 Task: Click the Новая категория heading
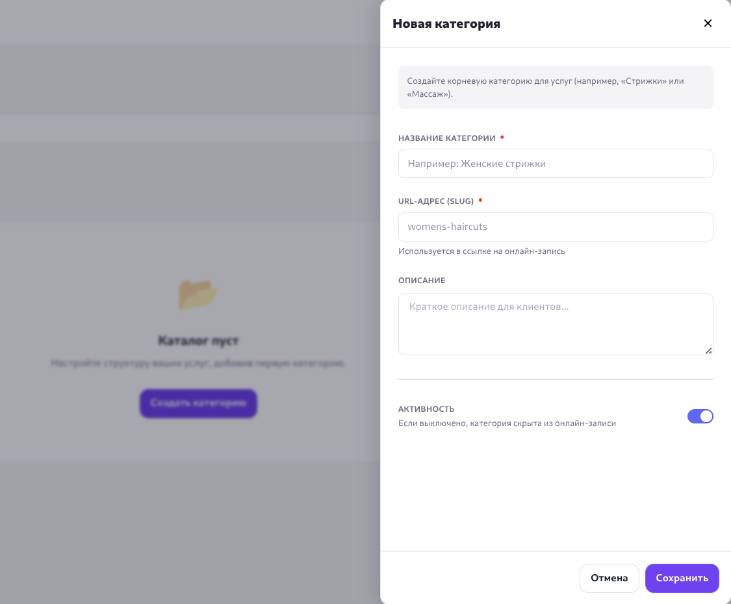click(x=446, y=24)
